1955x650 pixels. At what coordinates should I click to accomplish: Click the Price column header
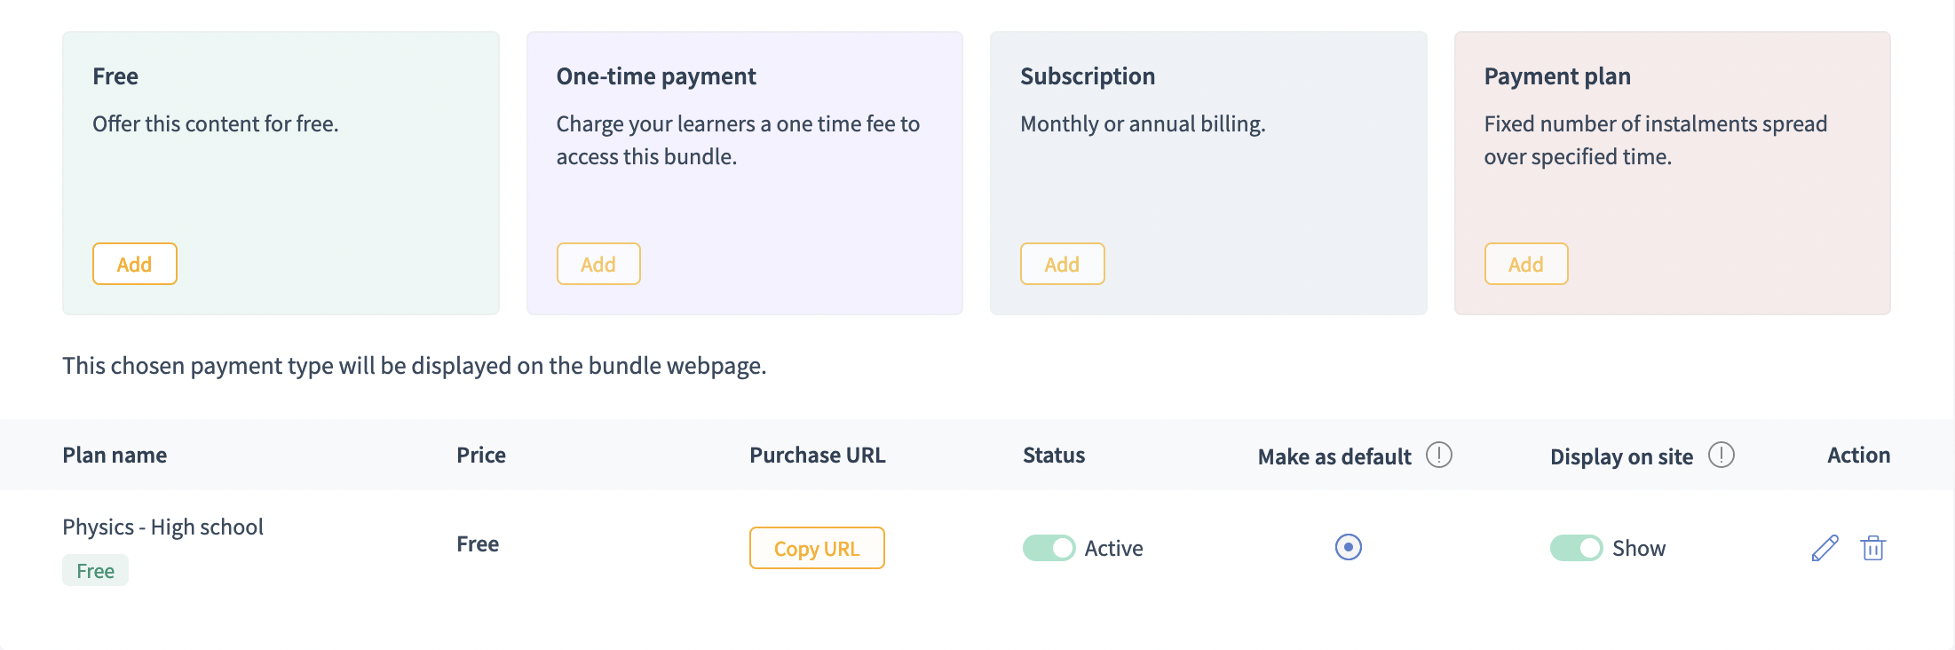[481, 455]
